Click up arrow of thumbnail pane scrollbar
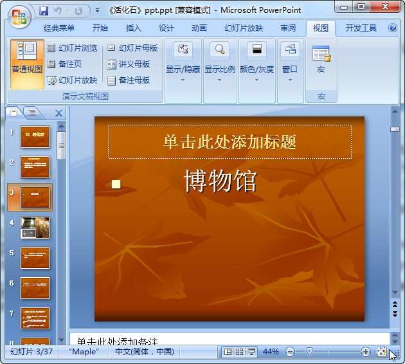Screen dimensions: 405x364 [x=61, y=126]
